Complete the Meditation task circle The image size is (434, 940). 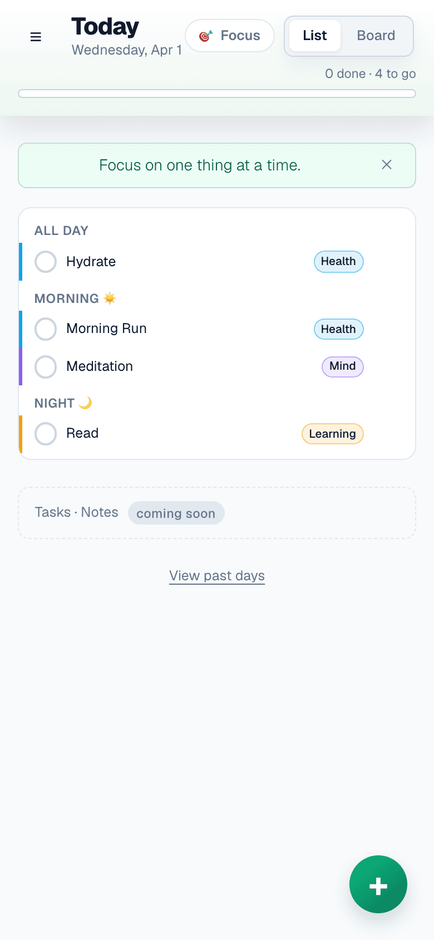point(46,366)
